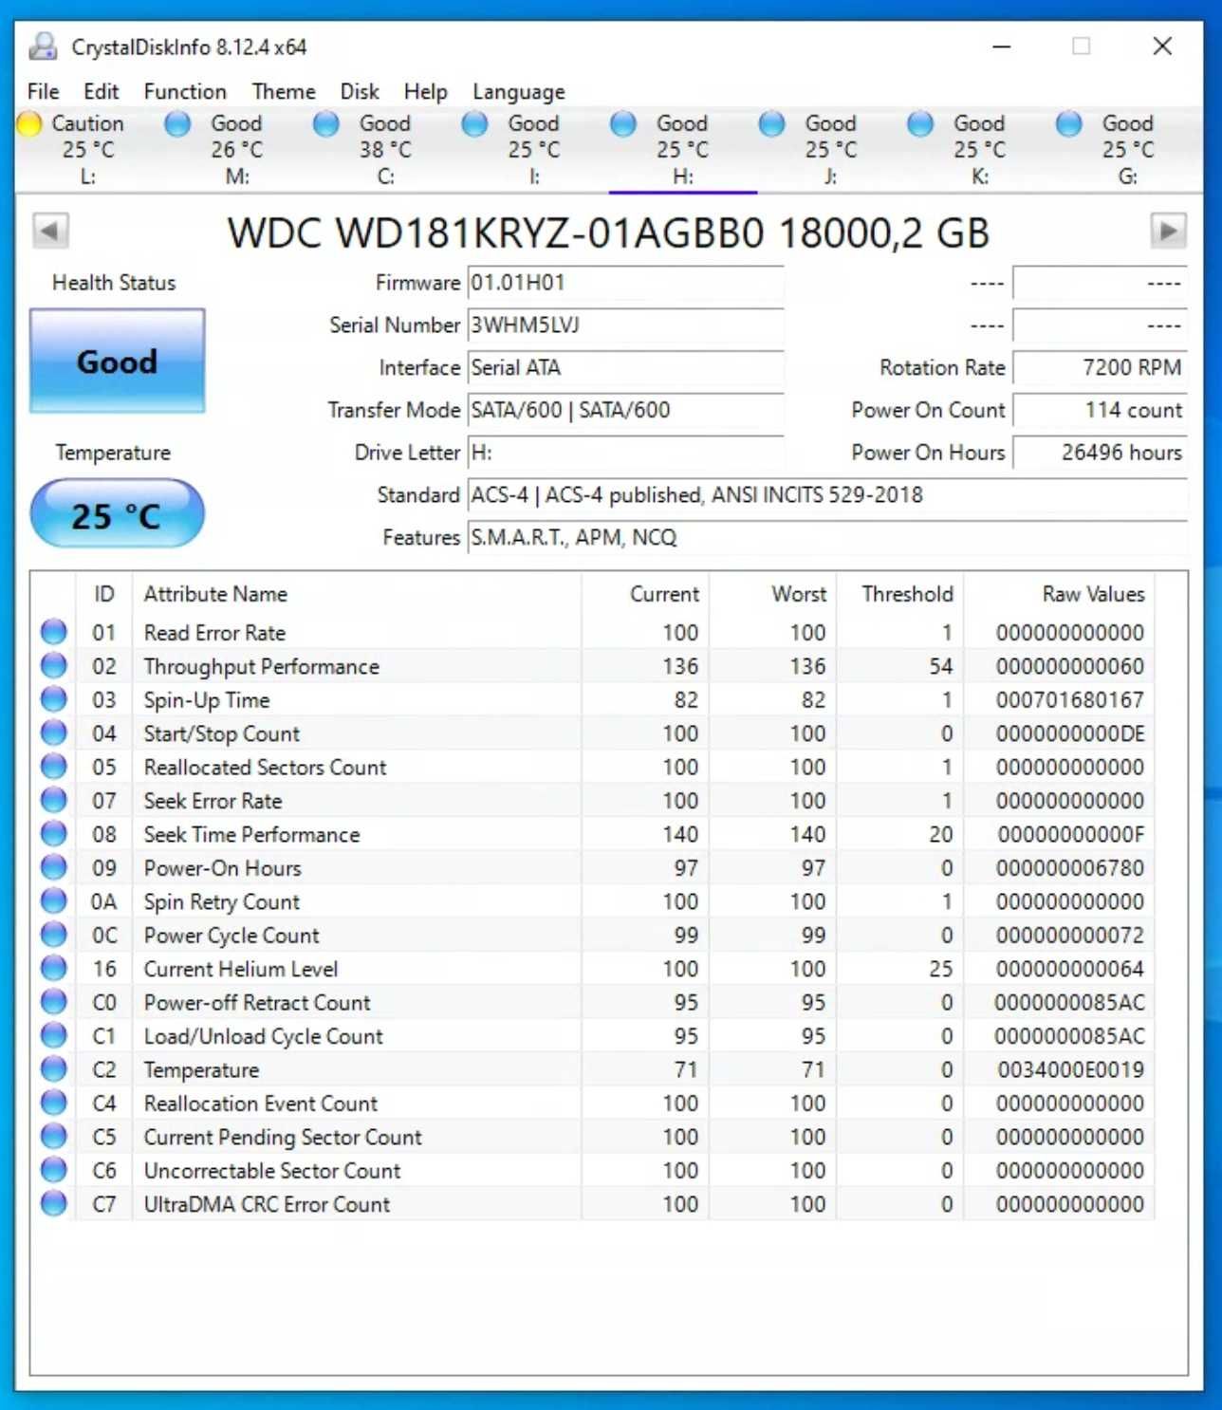Click the Worst column header

(799, 594)
